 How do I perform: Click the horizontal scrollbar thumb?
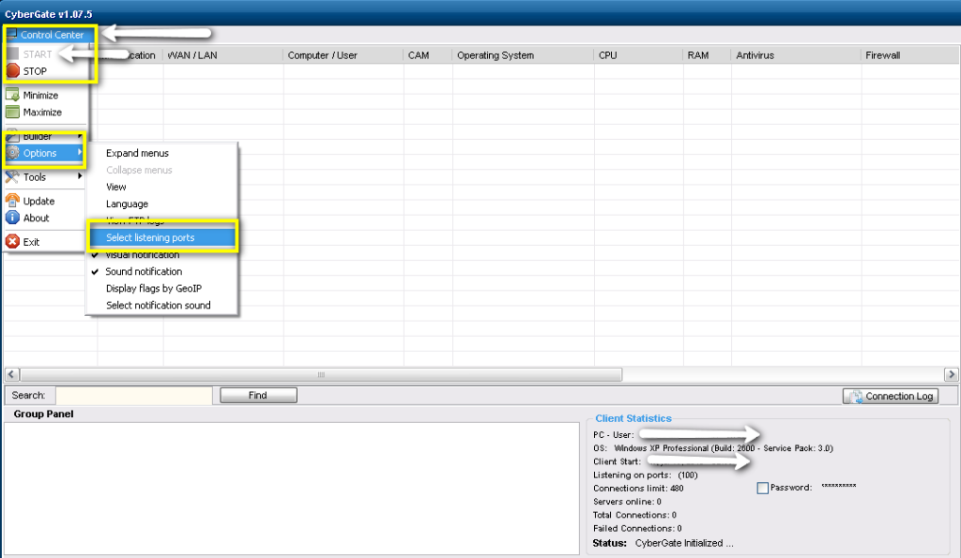pyautogui.click(x=321, y=374)
